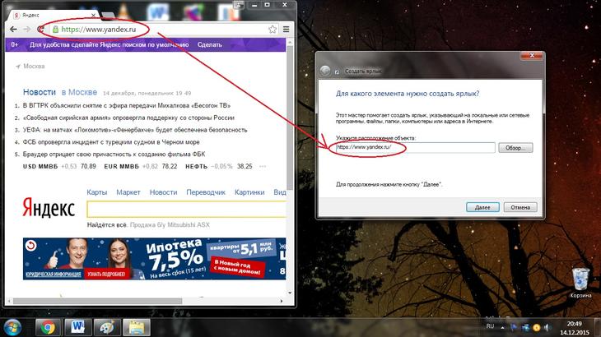Click the browser's vertical scrollbar thumb
601x337 pixels.
[x=290, y=118]
